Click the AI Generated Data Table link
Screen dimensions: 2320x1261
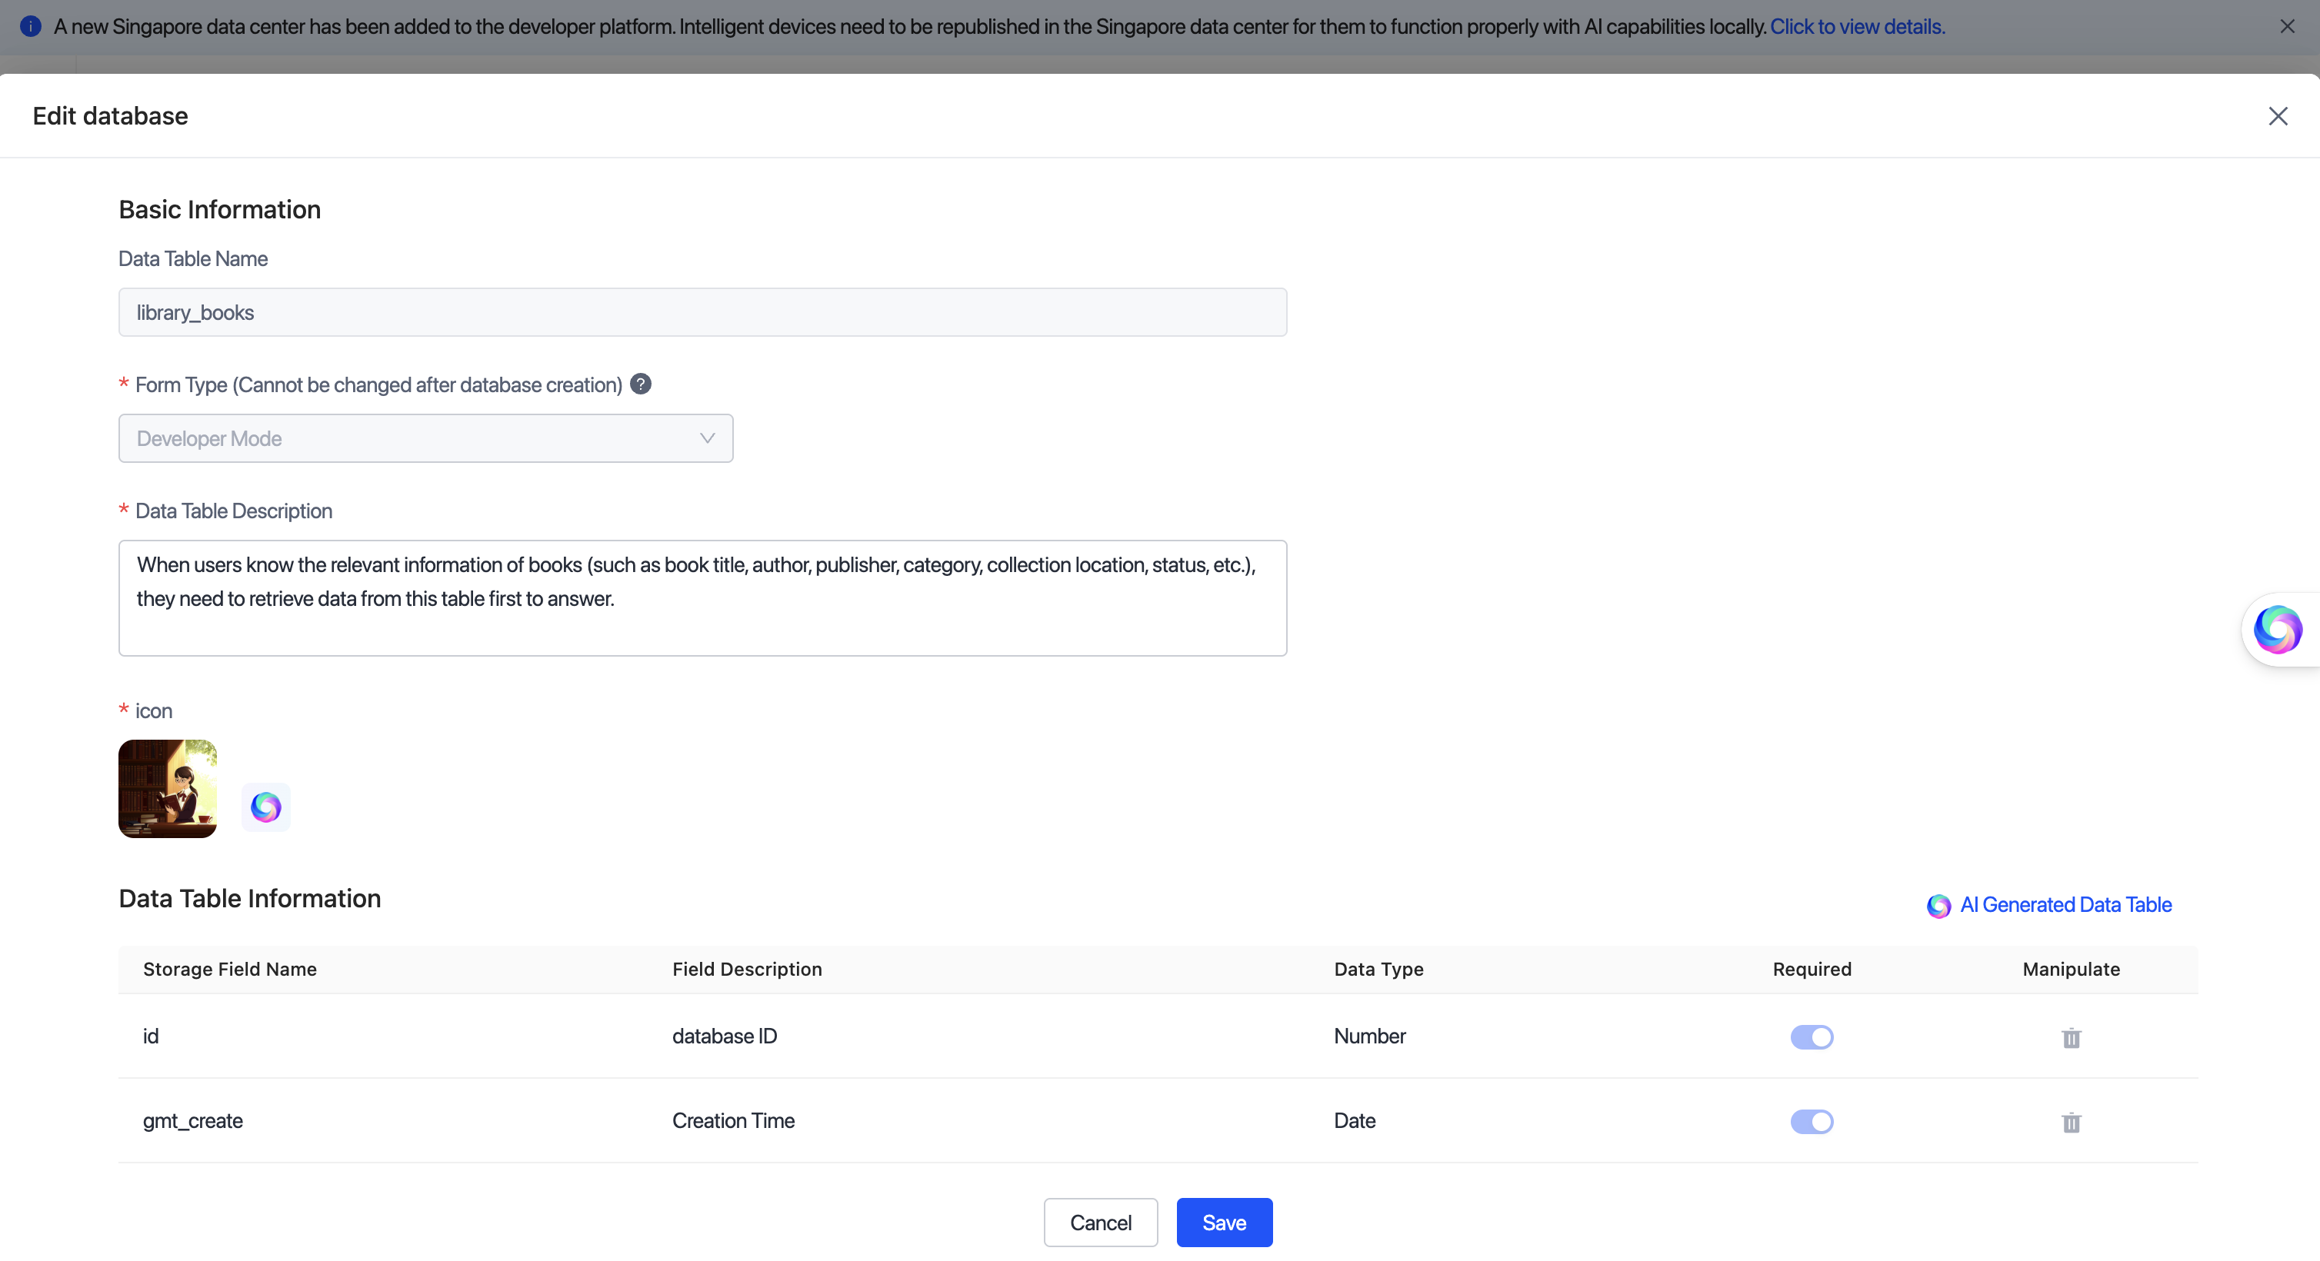click(x=2065, y=904)
